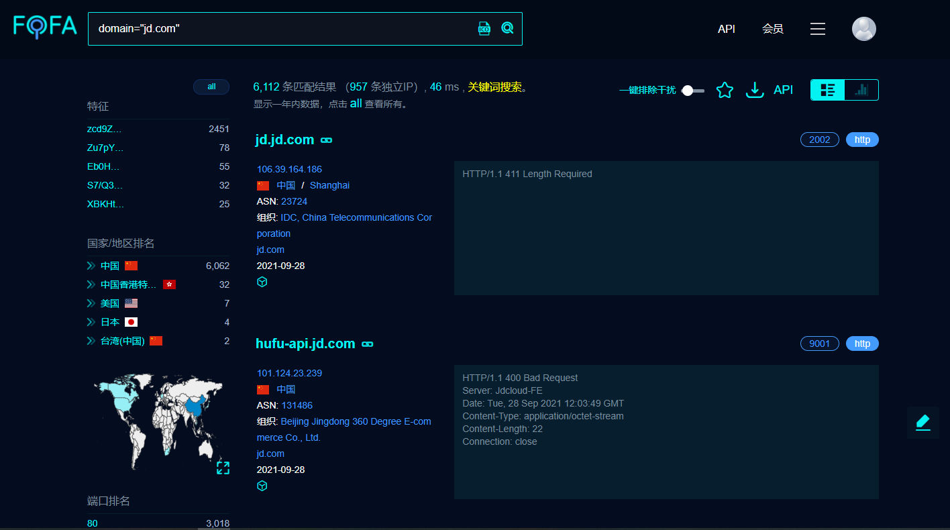Click IP address 101.124.23.239
Image resolution: width=950 pixels, height=530 pixels.
tap(289, 373)
